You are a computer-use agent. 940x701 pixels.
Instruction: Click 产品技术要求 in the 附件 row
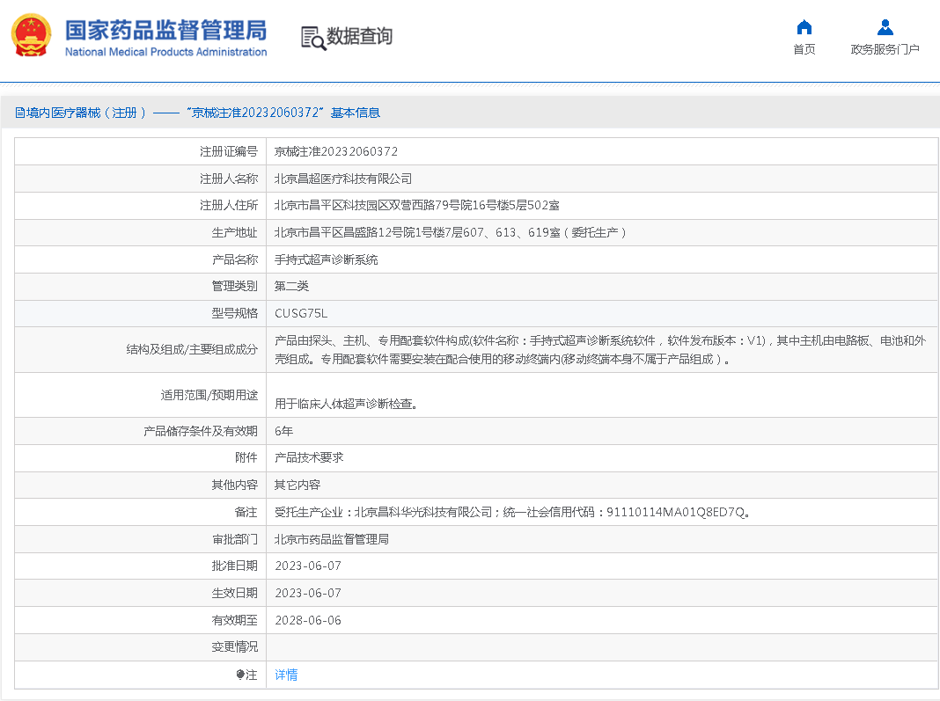[x=308, y=457]
